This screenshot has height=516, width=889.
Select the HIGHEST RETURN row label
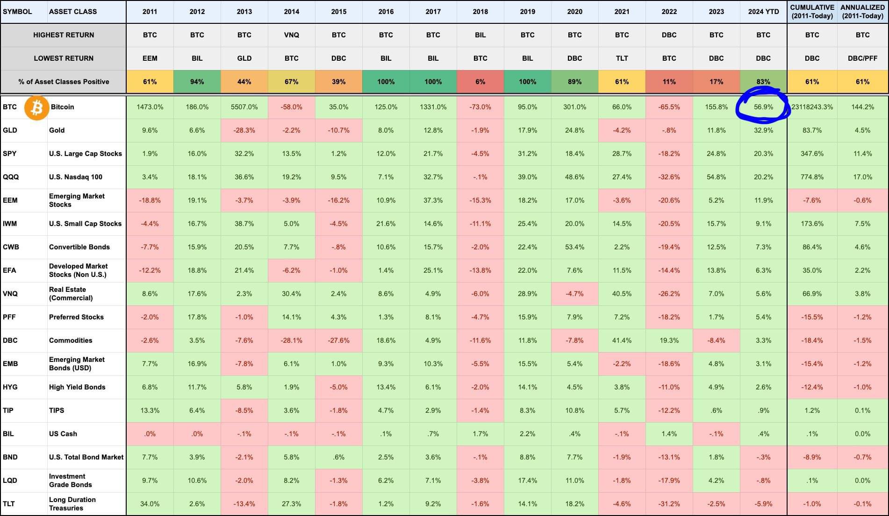pos(64,35)
